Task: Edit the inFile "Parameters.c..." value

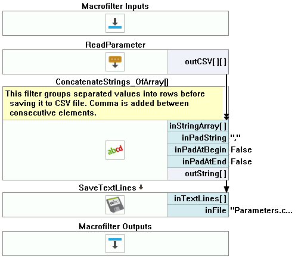Action: (261, 210)
